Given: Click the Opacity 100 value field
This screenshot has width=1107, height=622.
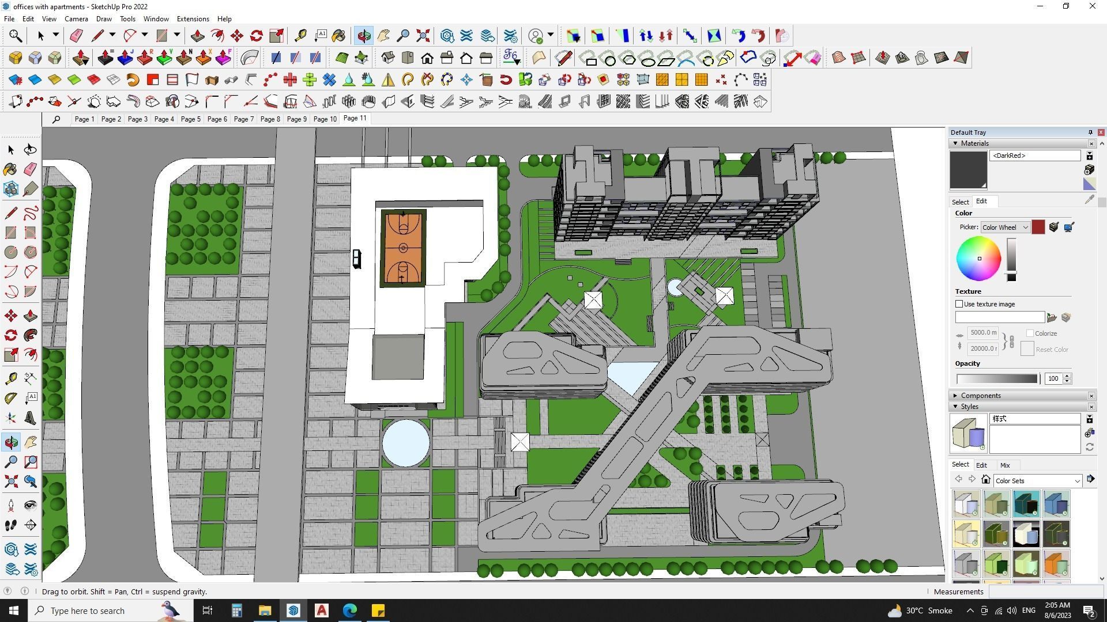Looking at the screenshot, I should [x=1054, y=379].
